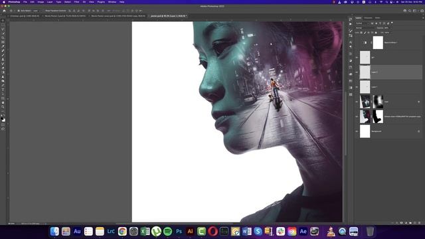Select Black & White 1 layer mask thumbnail
This screenshot has width=425, height=239.
[378, 42]
